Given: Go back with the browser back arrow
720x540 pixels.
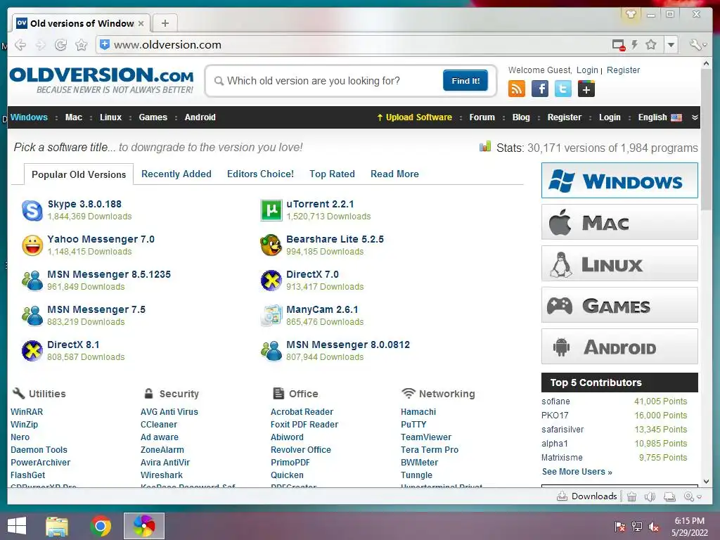Looking at the screenshot, I should click(x=20, y=45).
